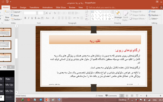Viewport: 163px width, 102px height.
Task: Toggle Italic formatting
Action: [x=29, y=18]
